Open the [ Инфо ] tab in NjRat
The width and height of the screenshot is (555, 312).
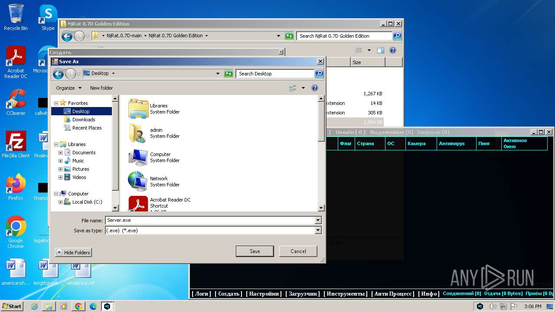pos(429,294)
